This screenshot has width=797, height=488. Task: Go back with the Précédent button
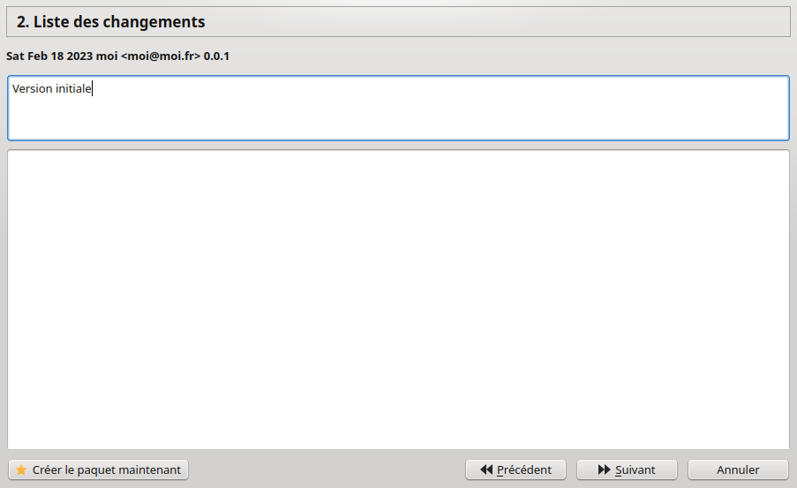(x=515, y=469)
